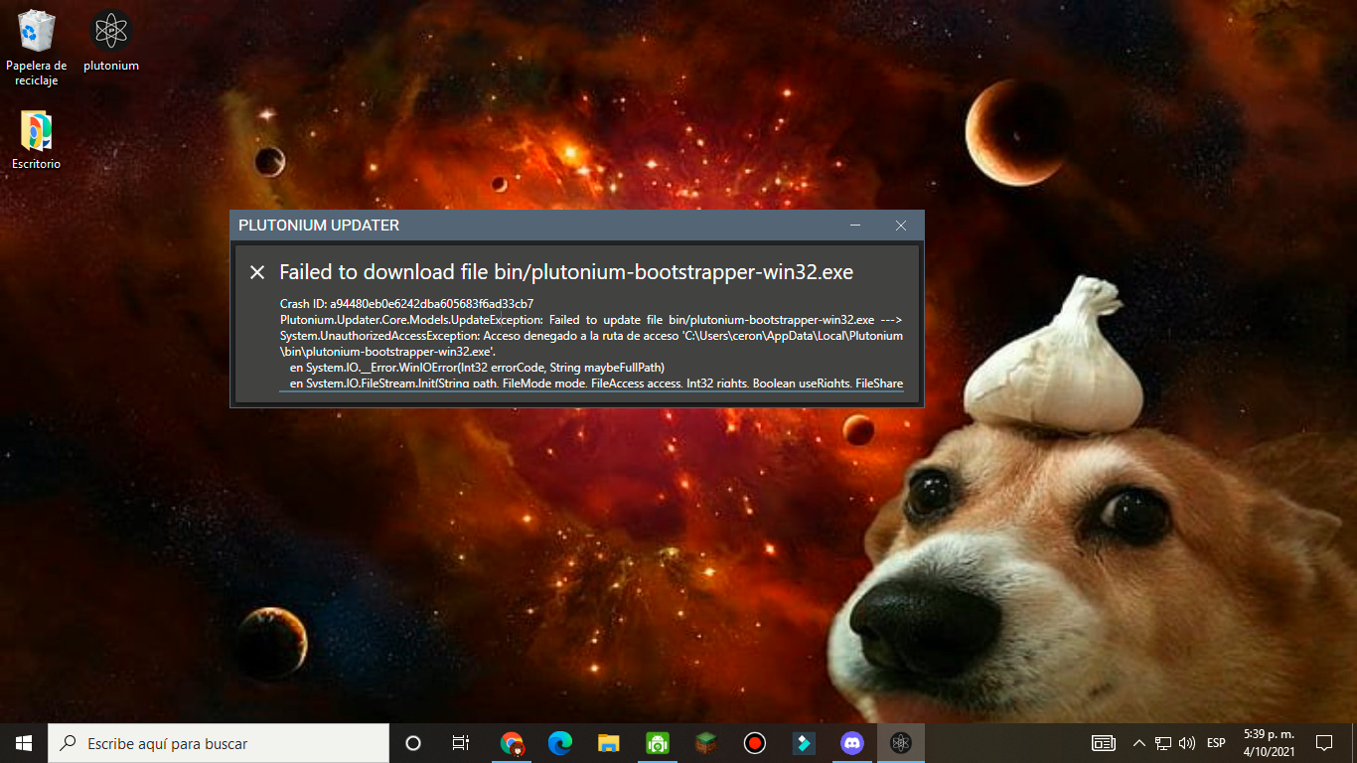Open Cortana from the taskbar circle
This screenshot has width=1357, height=763.
pos(413,743)
